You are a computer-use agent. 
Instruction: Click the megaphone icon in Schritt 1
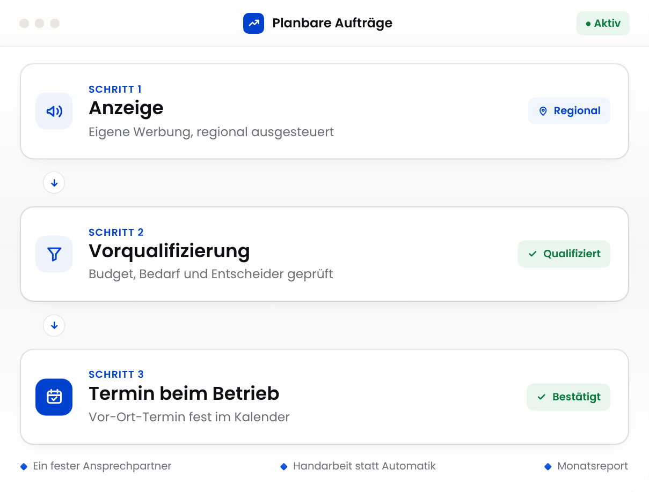54,111
